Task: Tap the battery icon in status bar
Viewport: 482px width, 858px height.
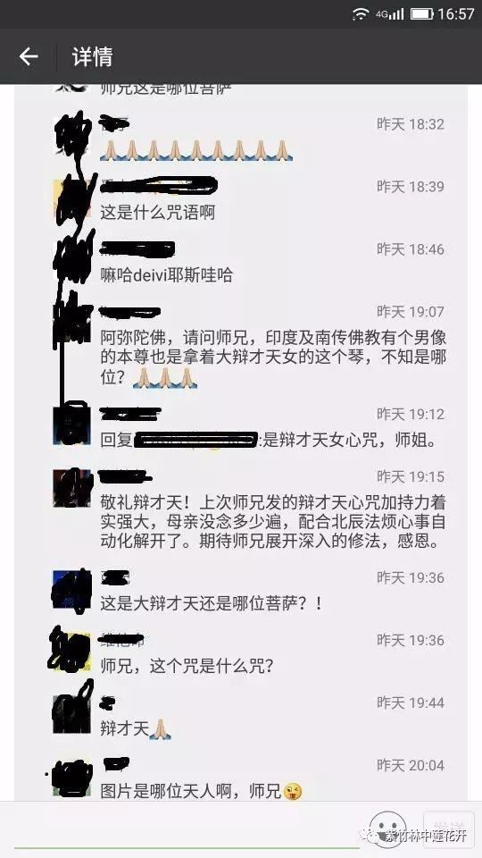Action: click(421, 13)
